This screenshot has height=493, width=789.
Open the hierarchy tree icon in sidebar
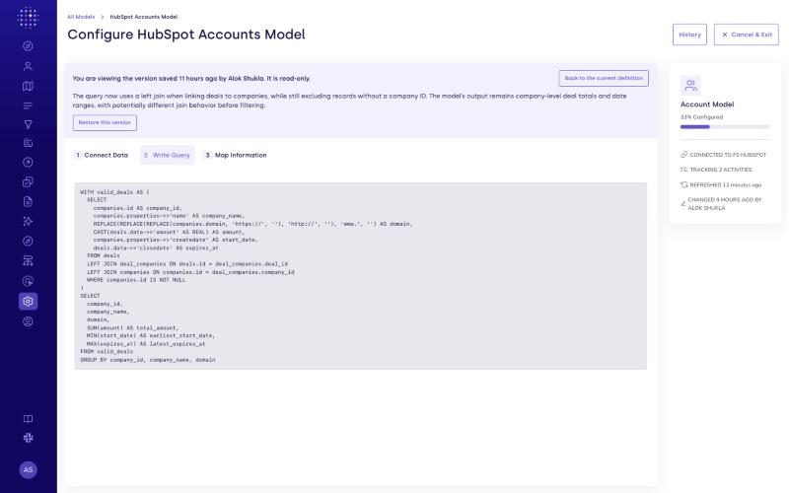29,260
